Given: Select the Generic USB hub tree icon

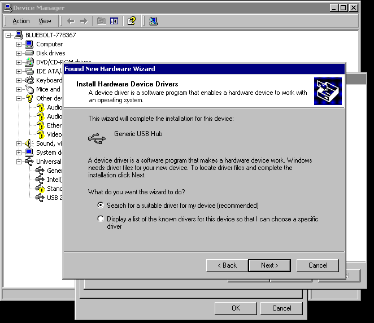Looking at the screenshot, I should [x=40, y=171].
